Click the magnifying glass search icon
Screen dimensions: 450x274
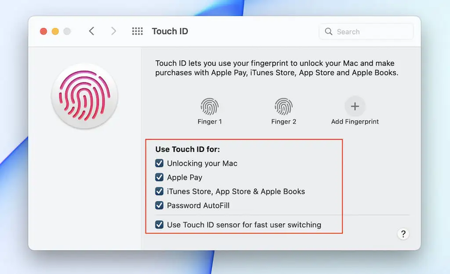pos(329,32)
